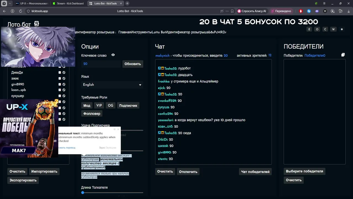Click the black cat extension icon
This screenshot has height=199, width=353.
[325, 11]
